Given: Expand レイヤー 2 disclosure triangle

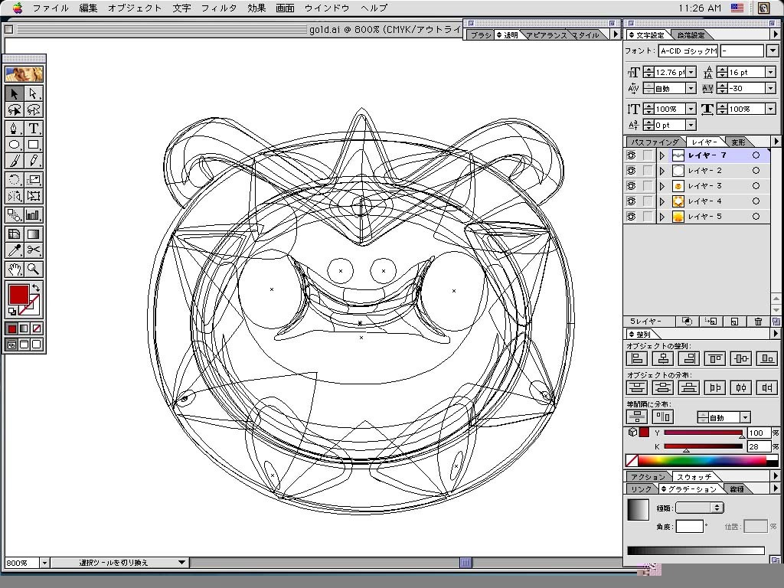Looking at the screenshot, I should coord(662,171).
